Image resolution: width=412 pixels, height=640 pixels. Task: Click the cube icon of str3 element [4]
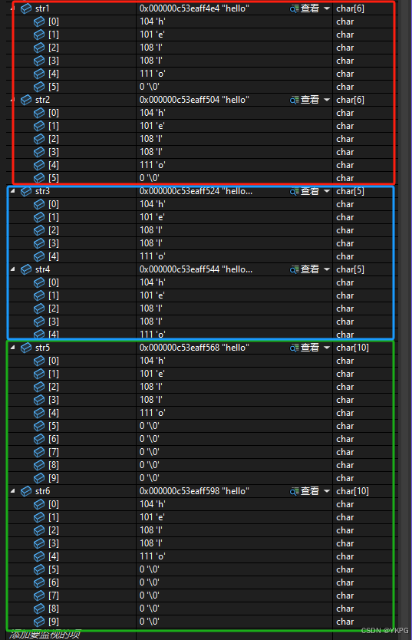coord(39,256)
